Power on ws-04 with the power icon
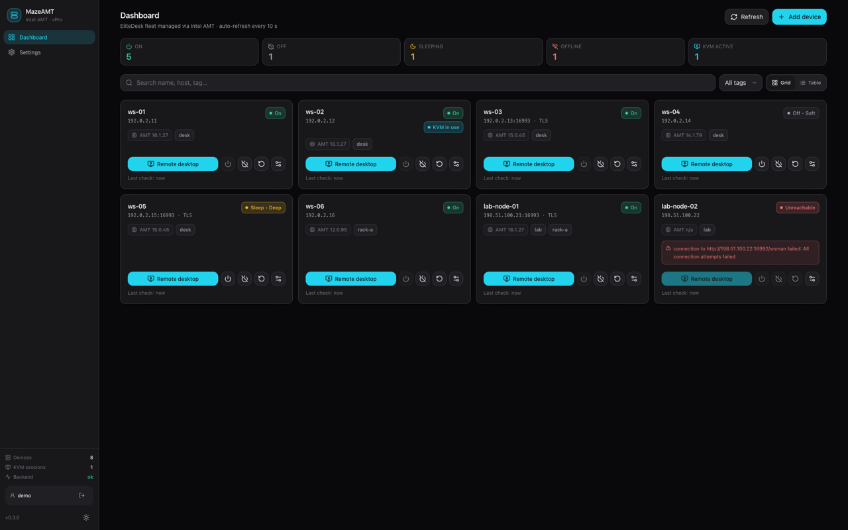Image resolution: width=848 pixels, height=530 pixels. coord(762,164)
